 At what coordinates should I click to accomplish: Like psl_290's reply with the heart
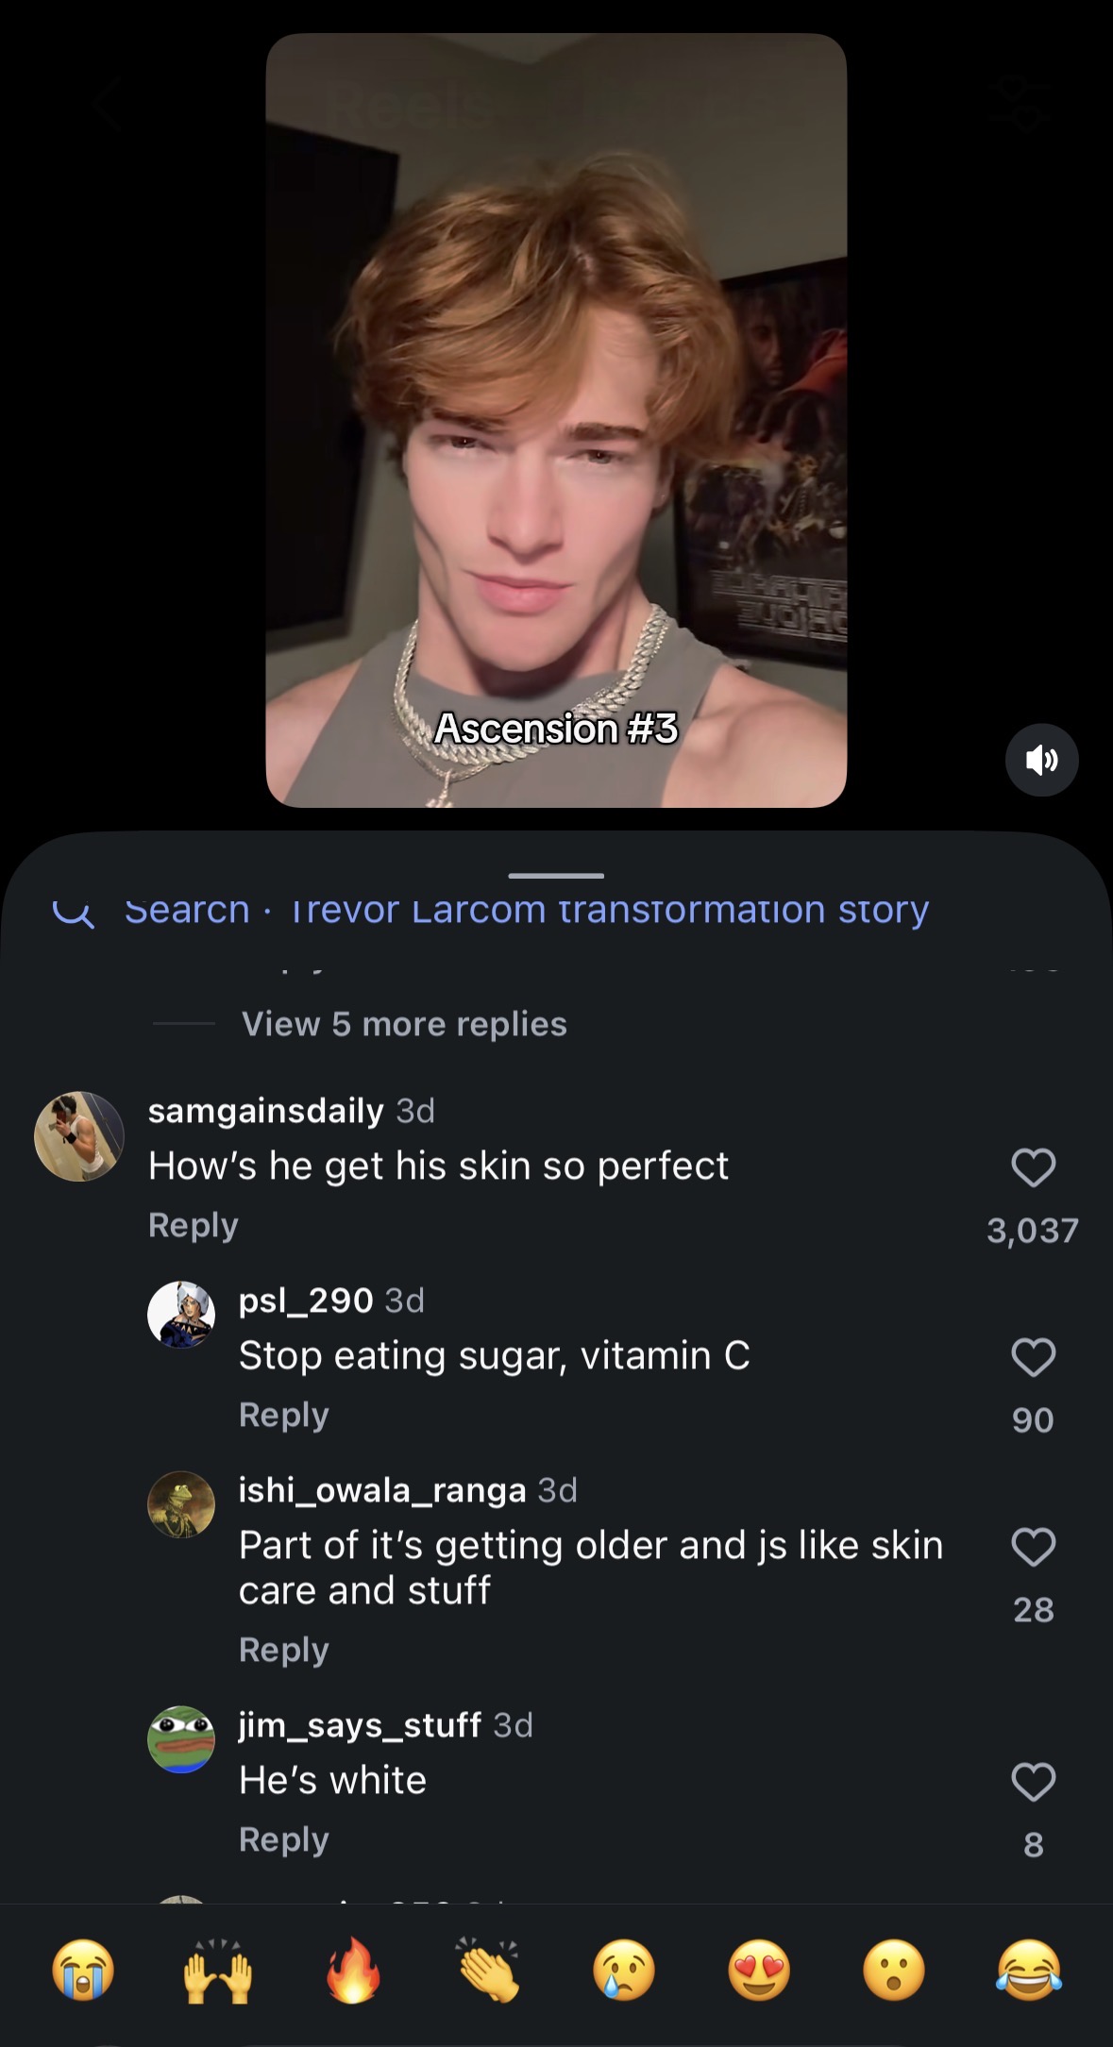point(1033,1357)
